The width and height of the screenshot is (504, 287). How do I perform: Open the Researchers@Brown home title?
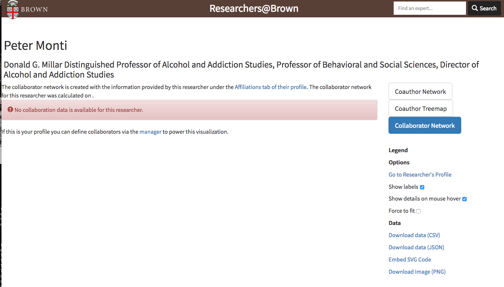tap(254, 8)
